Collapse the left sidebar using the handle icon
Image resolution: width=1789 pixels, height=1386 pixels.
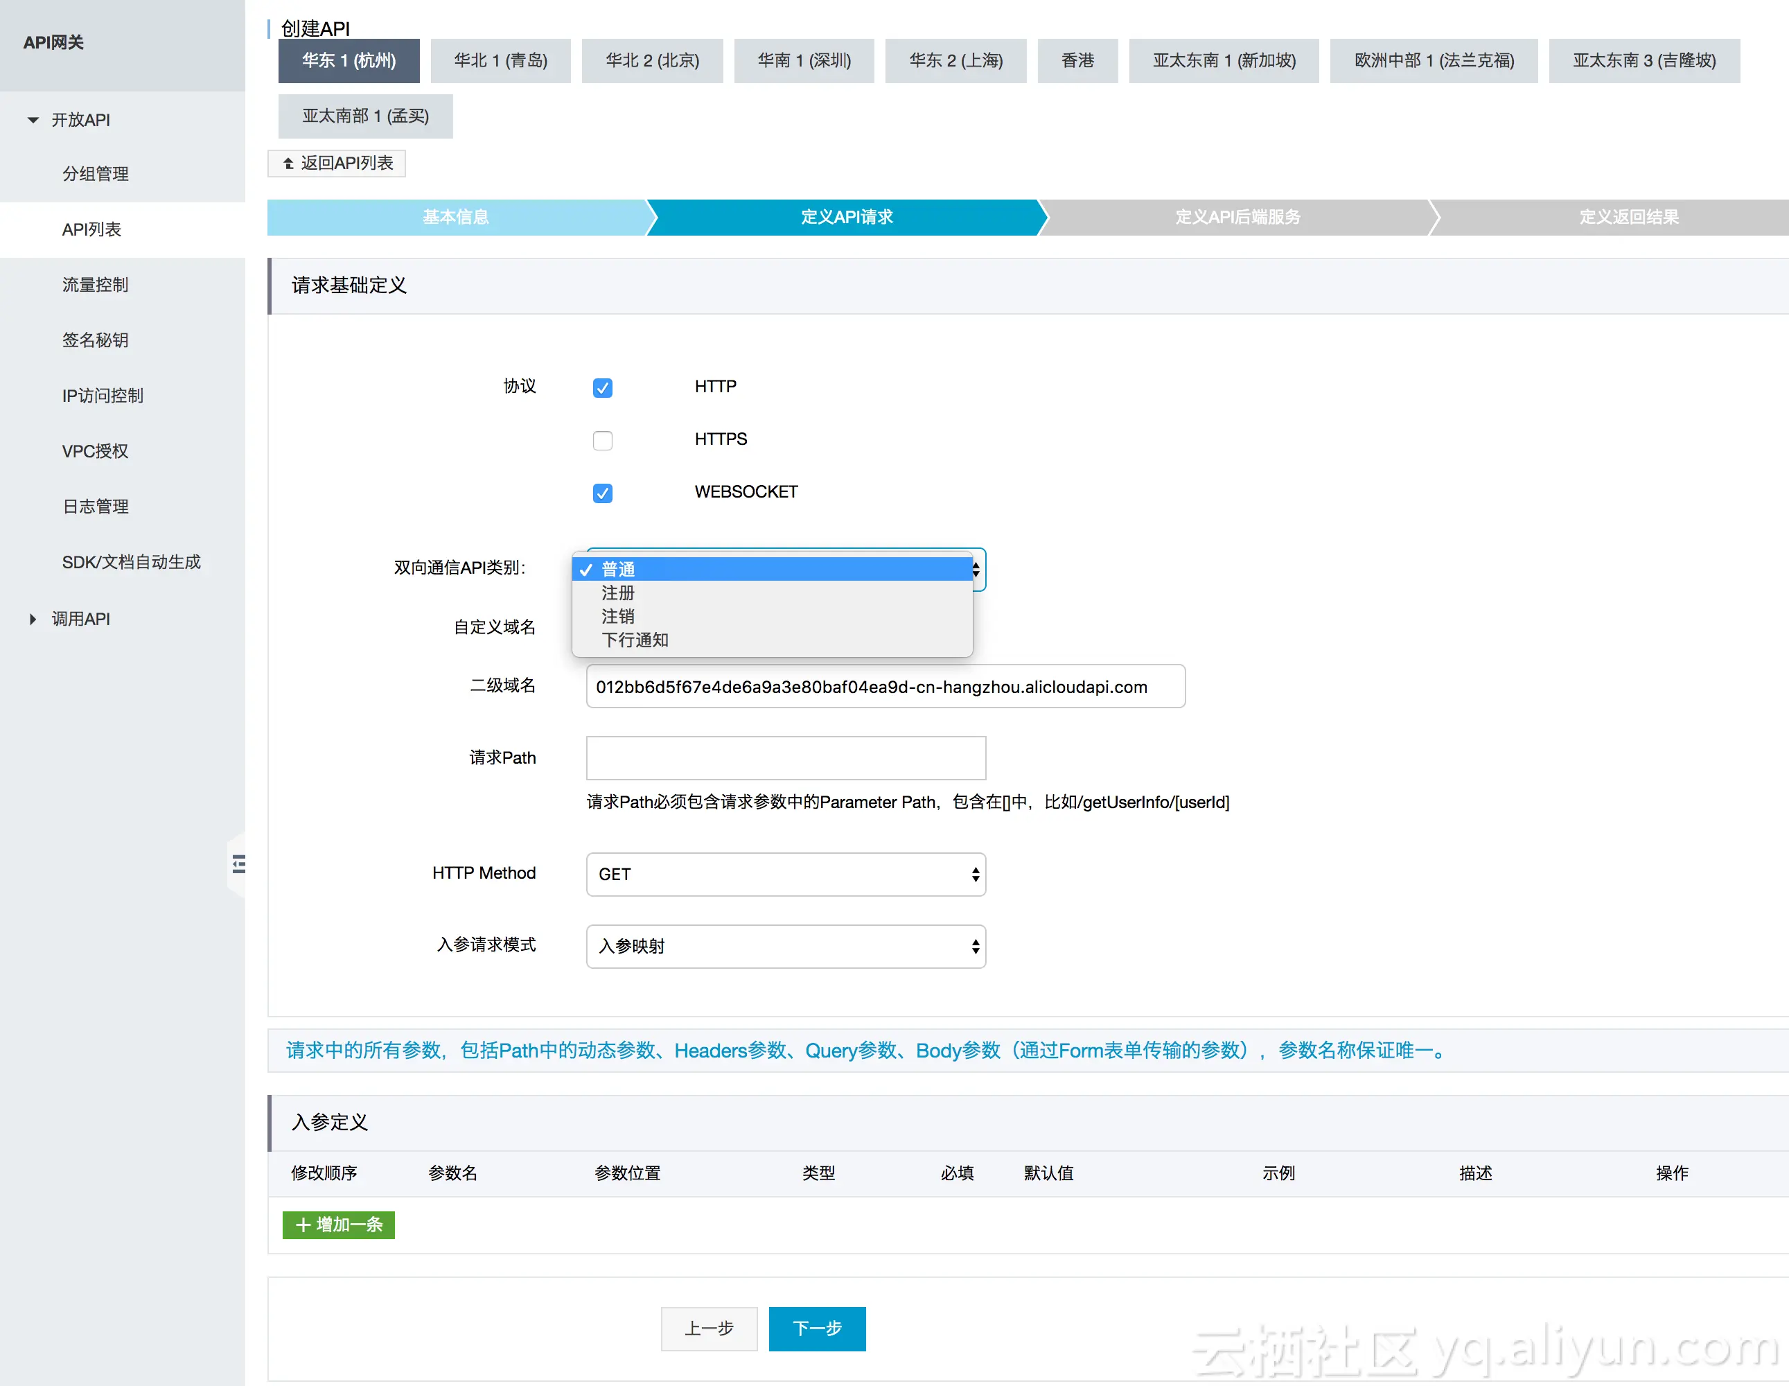click(238, 863)
